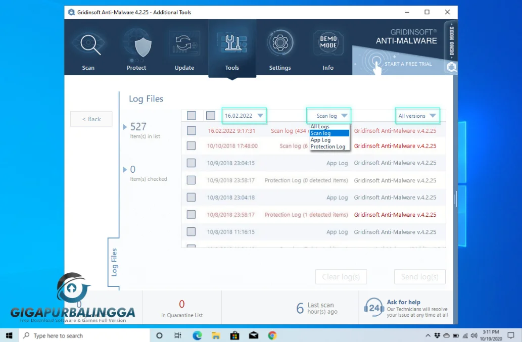Select the vertical Log Files tab
Screen dimensions: 522x342
point(114,262)
